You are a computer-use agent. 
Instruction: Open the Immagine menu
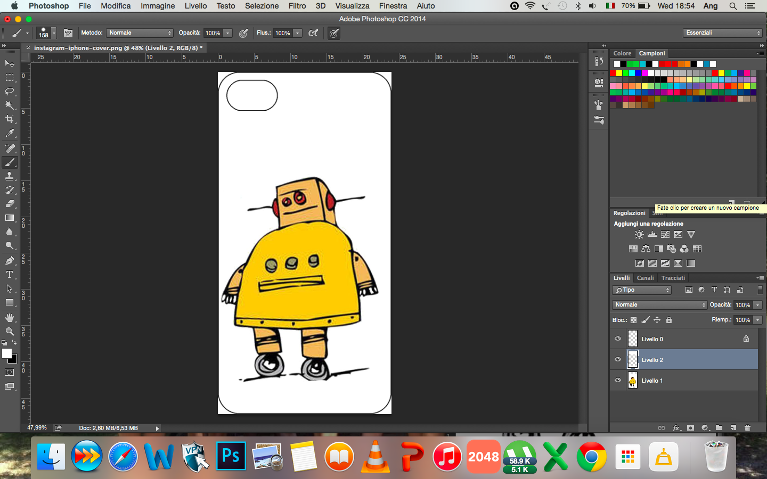(x=158, y=6)
